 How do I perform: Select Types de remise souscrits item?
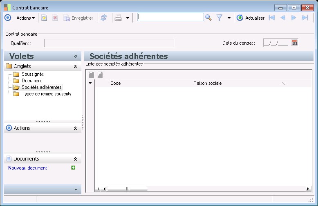coord(47,94)
